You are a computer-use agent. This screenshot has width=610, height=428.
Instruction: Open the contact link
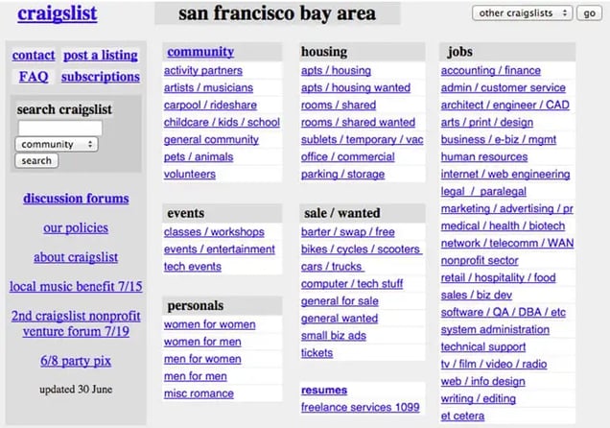coord(34,56)
